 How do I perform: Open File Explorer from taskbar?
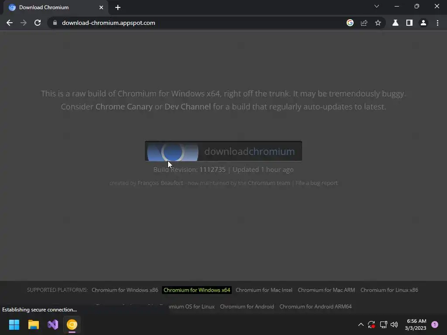[x=33, y=325]
